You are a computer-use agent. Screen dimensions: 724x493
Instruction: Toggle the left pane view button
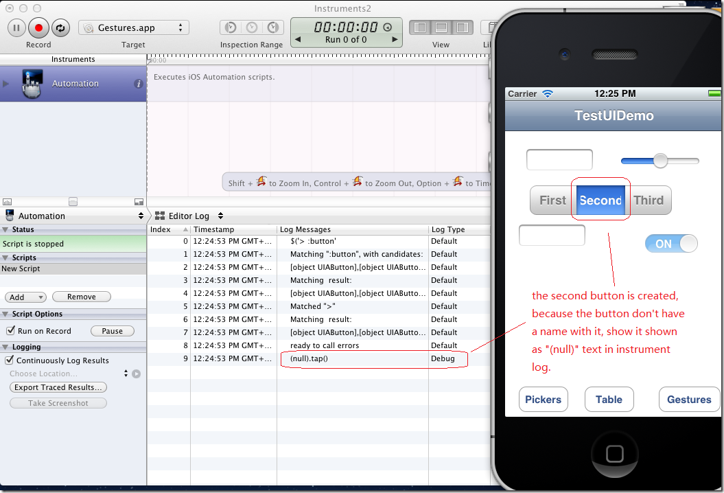(x=420, y=27)
